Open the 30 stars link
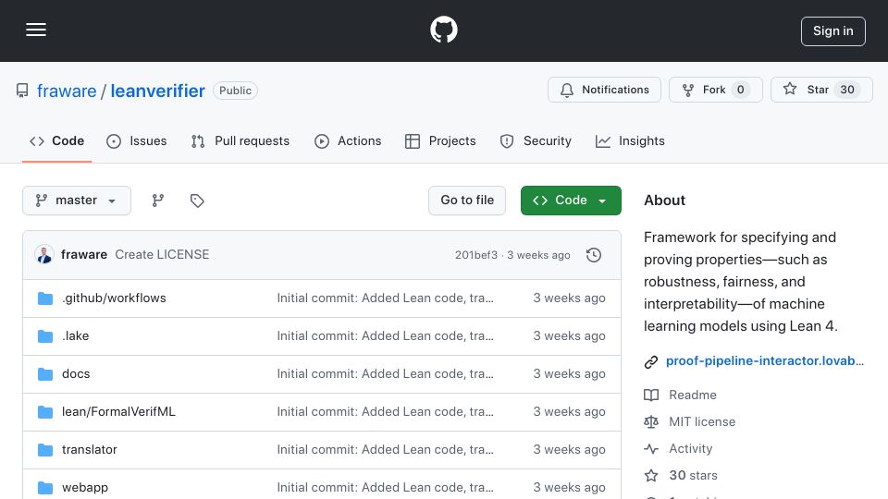Viewport: 888px width, 499px height. 693,475
